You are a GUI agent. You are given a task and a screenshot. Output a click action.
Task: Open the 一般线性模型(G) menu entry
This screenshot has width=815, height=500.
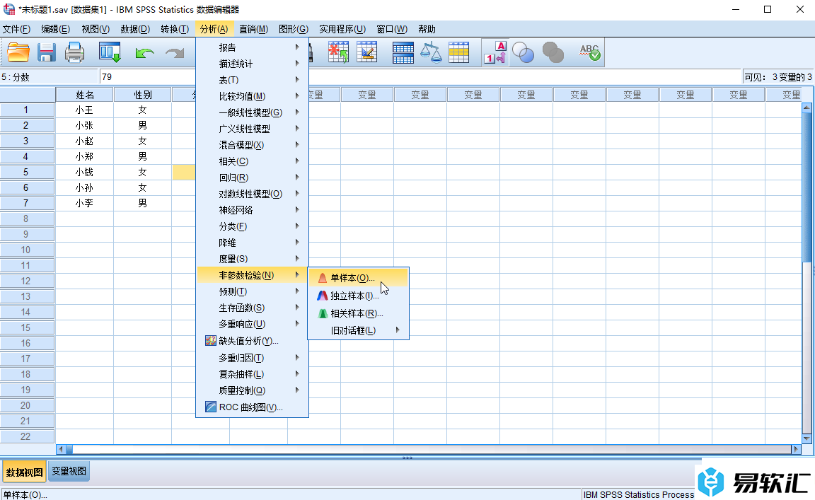point(252,112)
